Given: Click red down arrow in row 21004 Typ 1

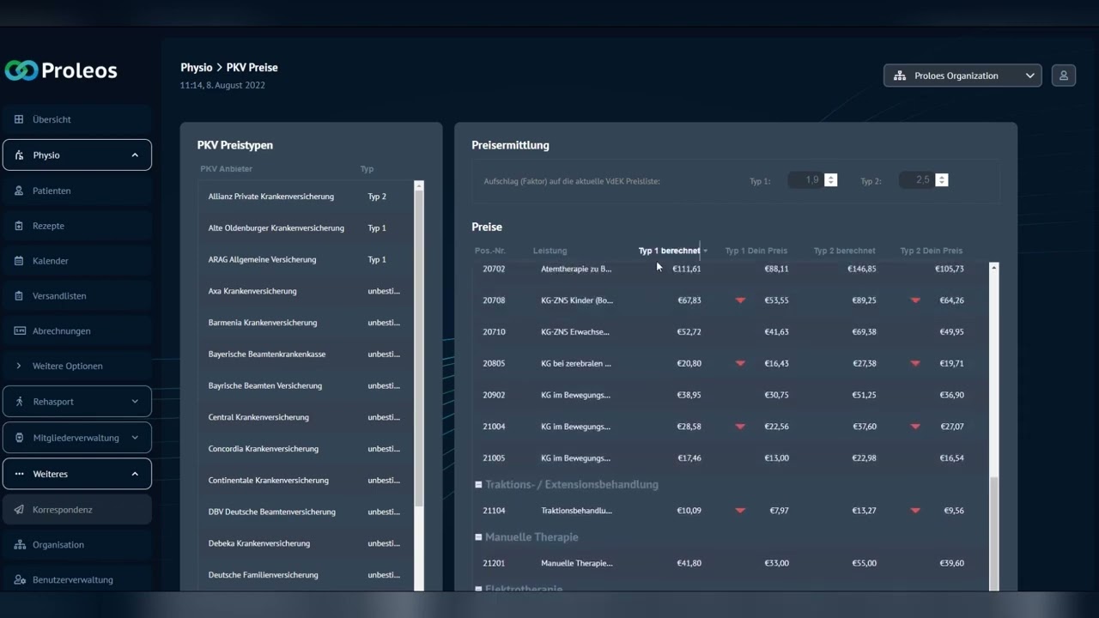Looking at the screenshot, I should (740, 427).
